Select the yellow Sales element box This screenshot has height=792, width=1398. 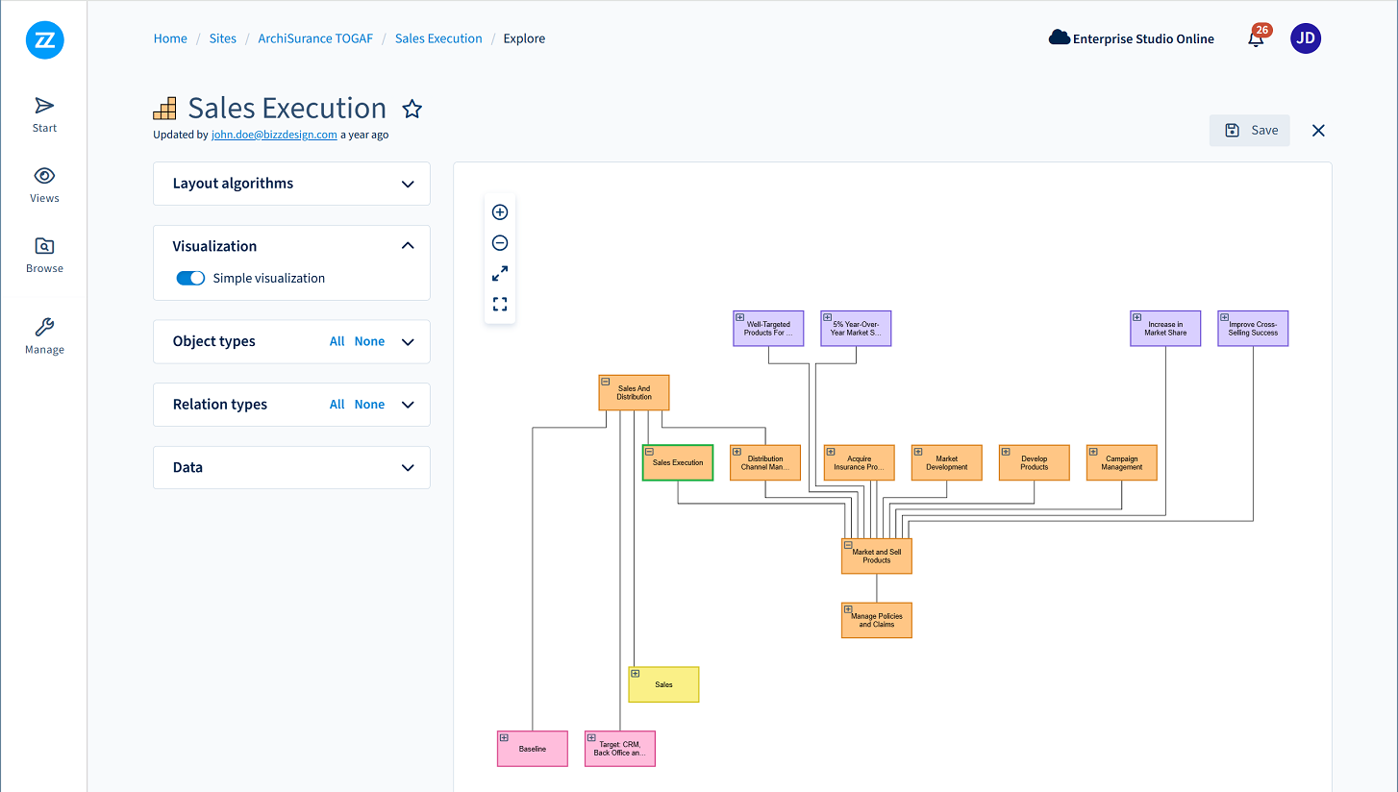click(664, 685)
